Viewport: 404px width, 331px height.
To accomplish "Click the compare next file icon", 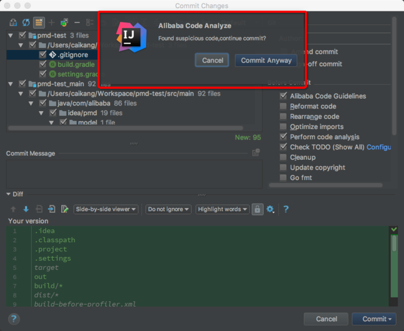I will coord(51,209).
